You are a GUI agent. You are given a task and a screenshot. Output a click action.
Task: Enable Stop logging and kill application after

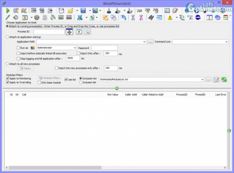pos(18,58)
